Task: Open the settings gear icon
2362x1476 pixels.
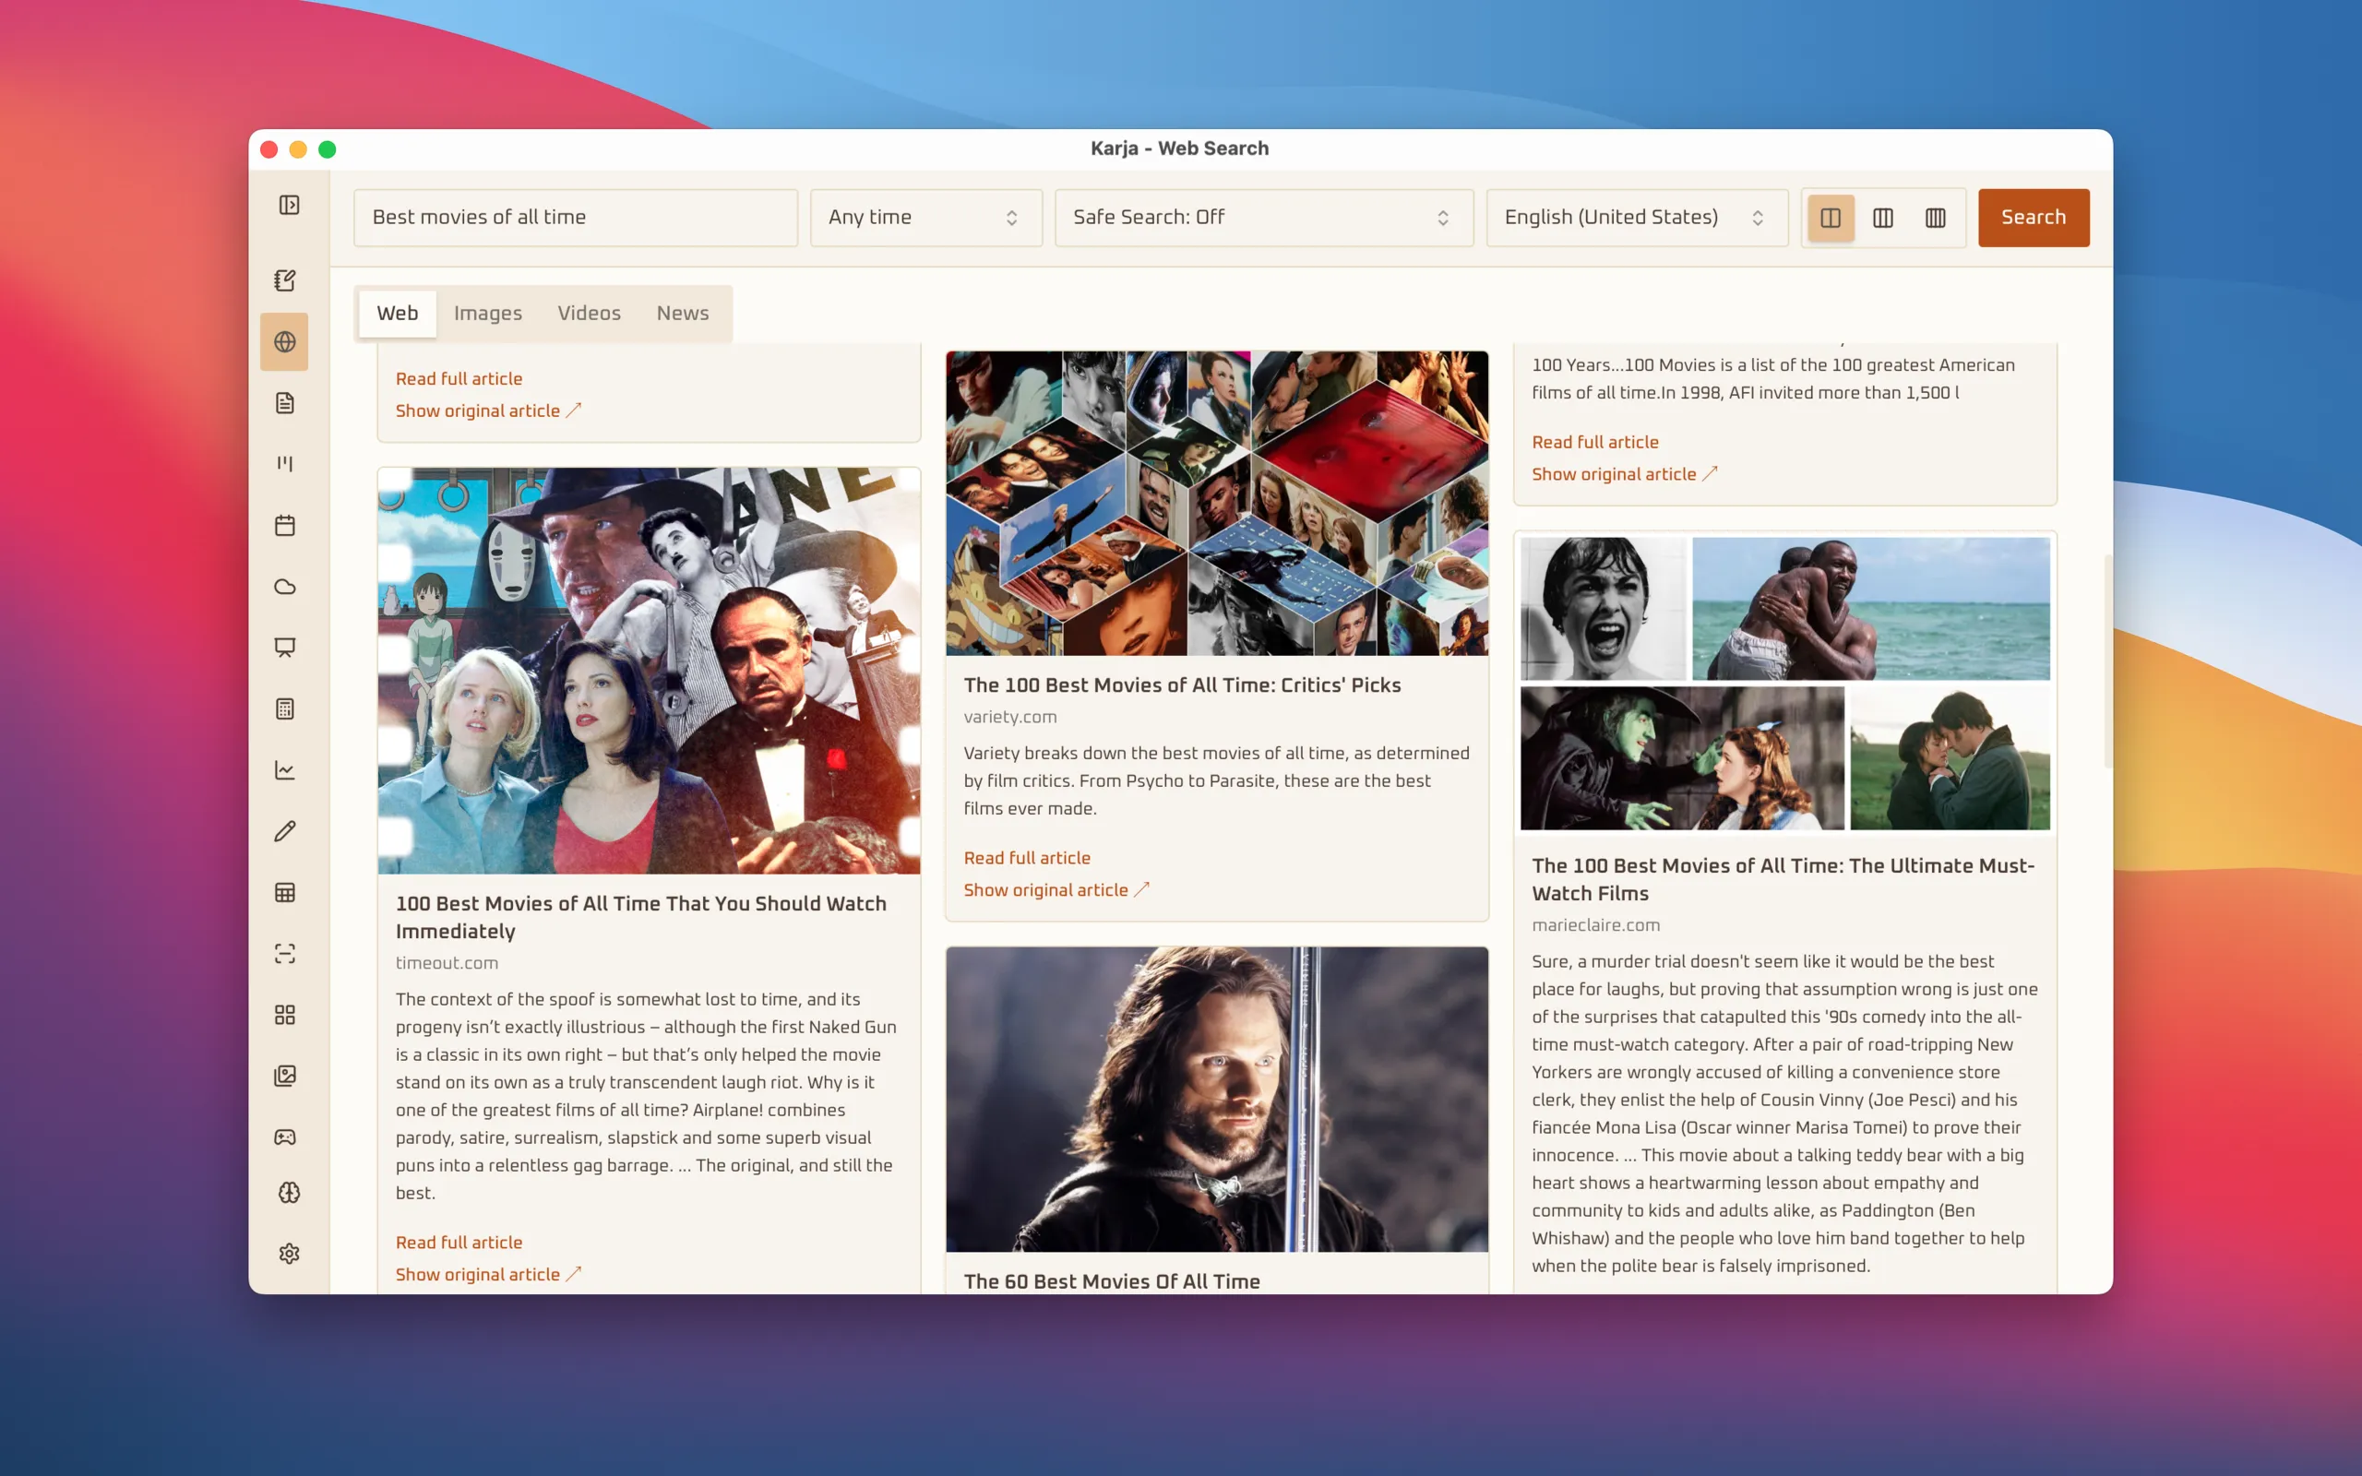Action: (289, 1254)
